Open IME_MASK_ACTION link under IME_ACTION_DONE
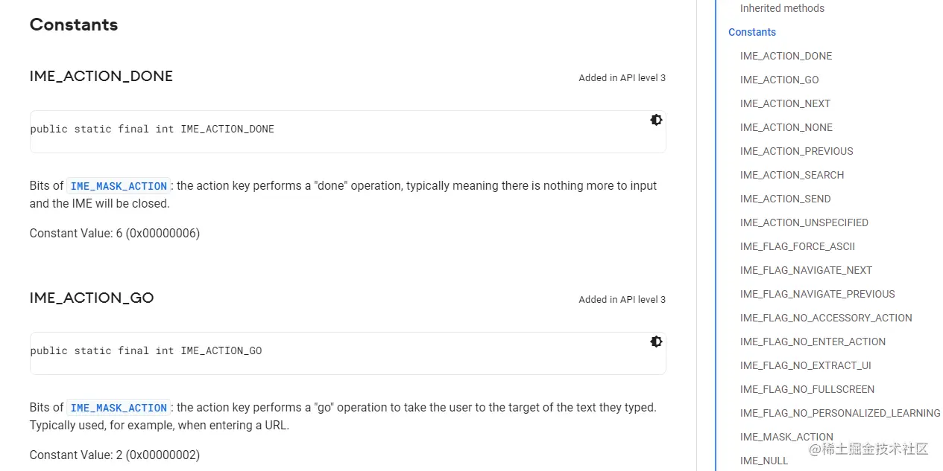Image resolution: width=943 pixels, height=471 pixels. pyautogui.click(x=119, y=186)
